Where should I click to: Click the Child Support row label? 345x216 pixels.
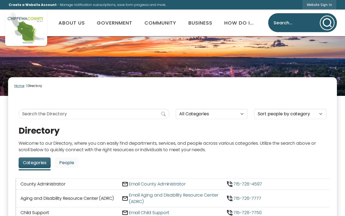35,213
